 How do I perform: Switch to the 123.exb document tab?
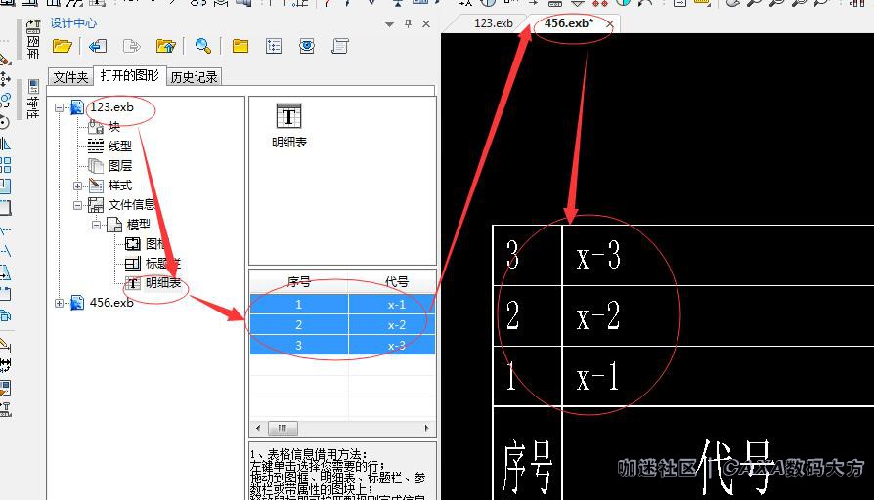[x=493, y=23]
